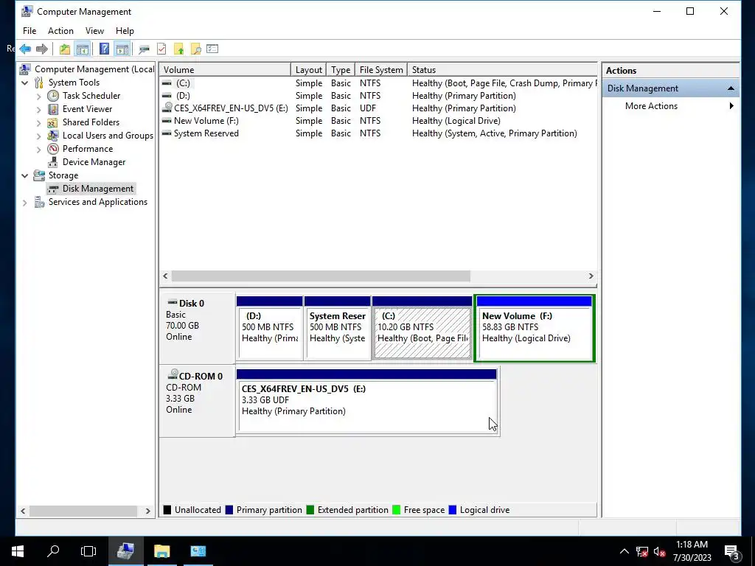Click the folder with green arrow icon

pyautogui.click(x=178, y=49)
